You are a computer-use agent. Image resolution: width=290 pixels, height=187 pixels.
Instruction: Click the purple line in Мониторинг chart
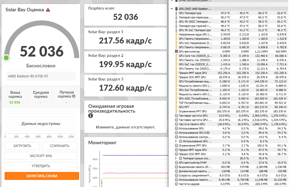135,155
